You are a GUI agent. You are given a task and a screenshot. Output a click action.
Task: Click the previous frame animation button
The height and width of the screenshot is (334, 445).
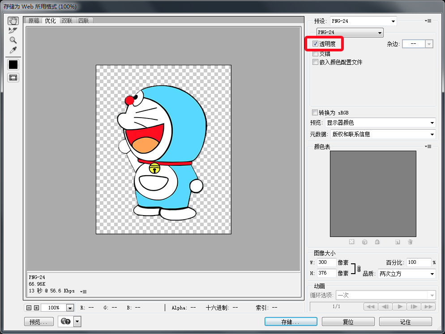(x=385, y=306)
